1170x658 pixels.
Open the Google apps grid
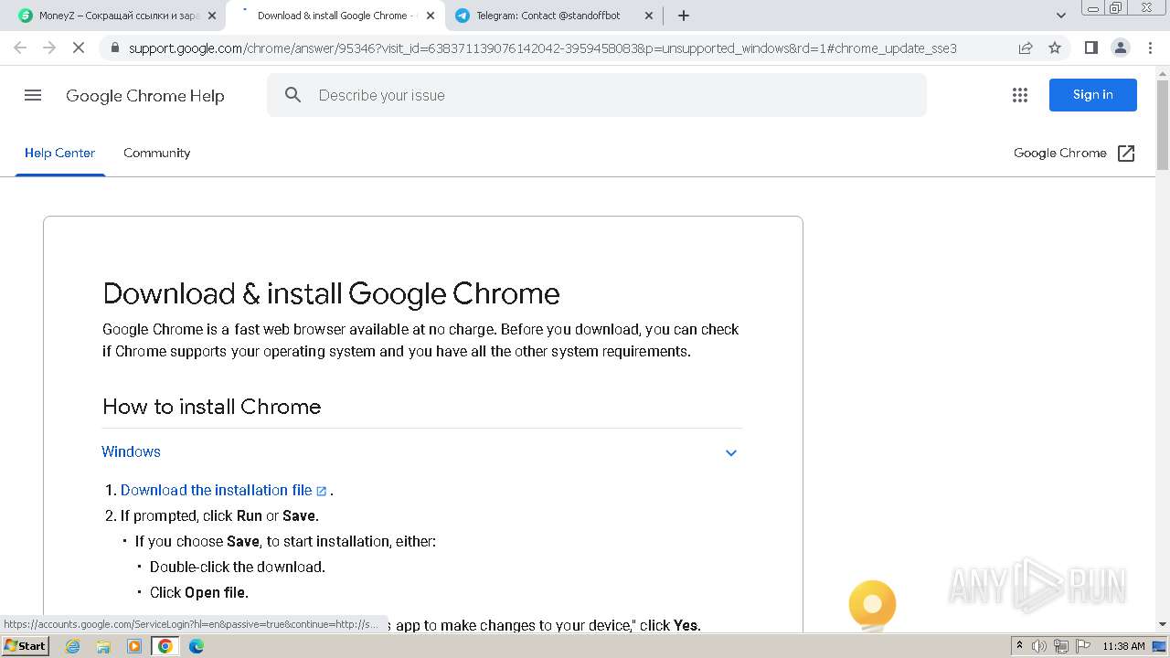tap(1020, 95)
